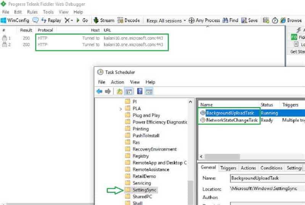Click tree pane scroll up arrow
The height and width of the screenshot is (205, 305).
[190, 102]
